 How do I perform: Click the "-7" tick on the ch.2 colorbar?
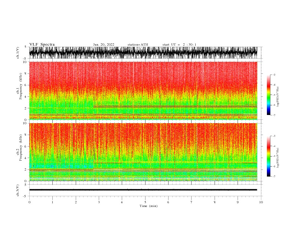274,177
